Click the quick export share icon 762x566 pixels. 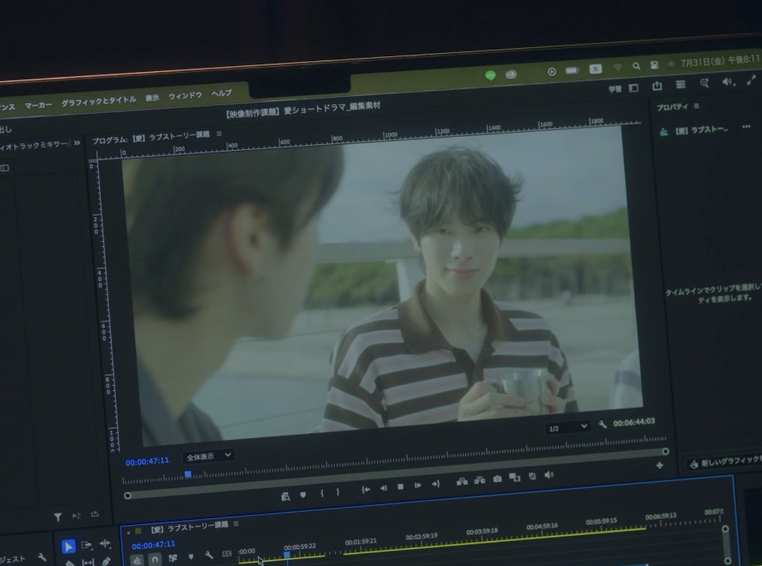pos(657,86)
